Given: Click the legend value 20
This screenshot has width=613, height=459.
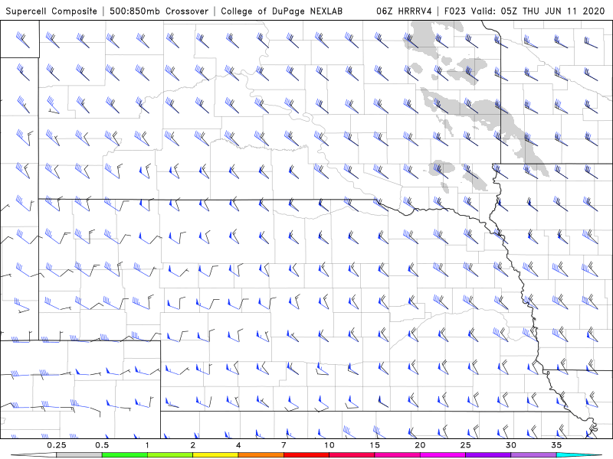Looking at the screenshot, I should pos(420,445).
